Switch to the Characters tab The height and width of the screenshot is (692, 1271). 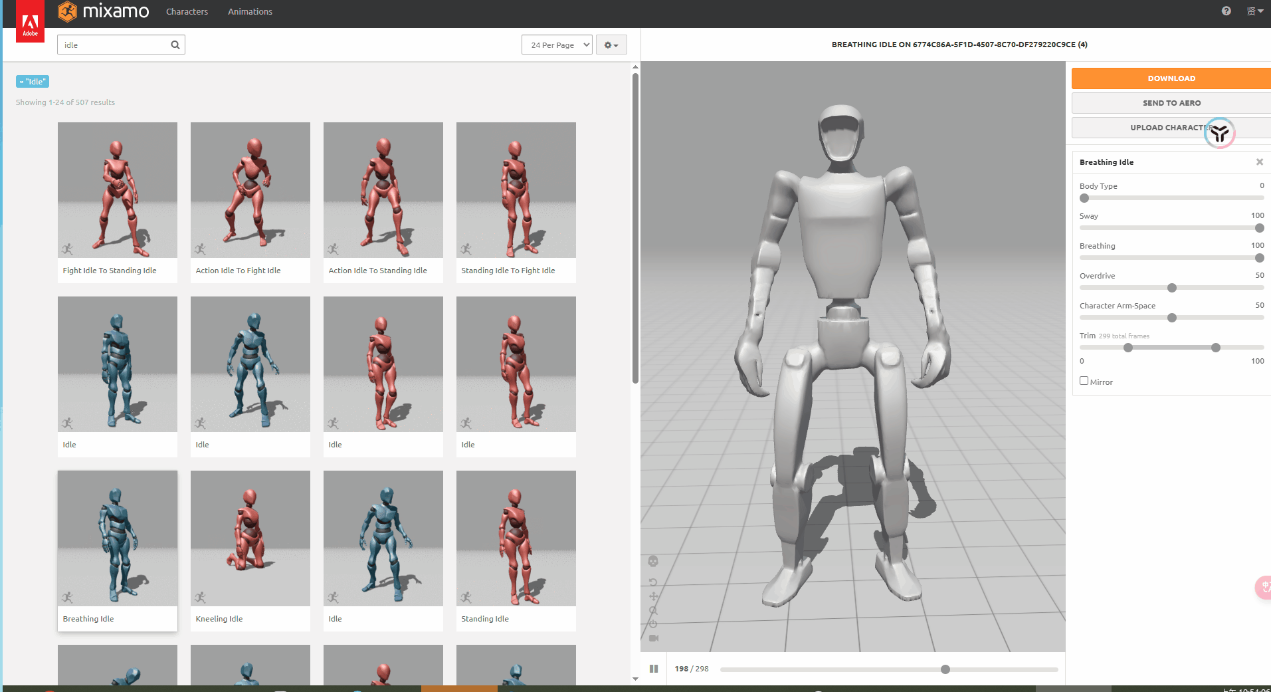click(187, 12)
